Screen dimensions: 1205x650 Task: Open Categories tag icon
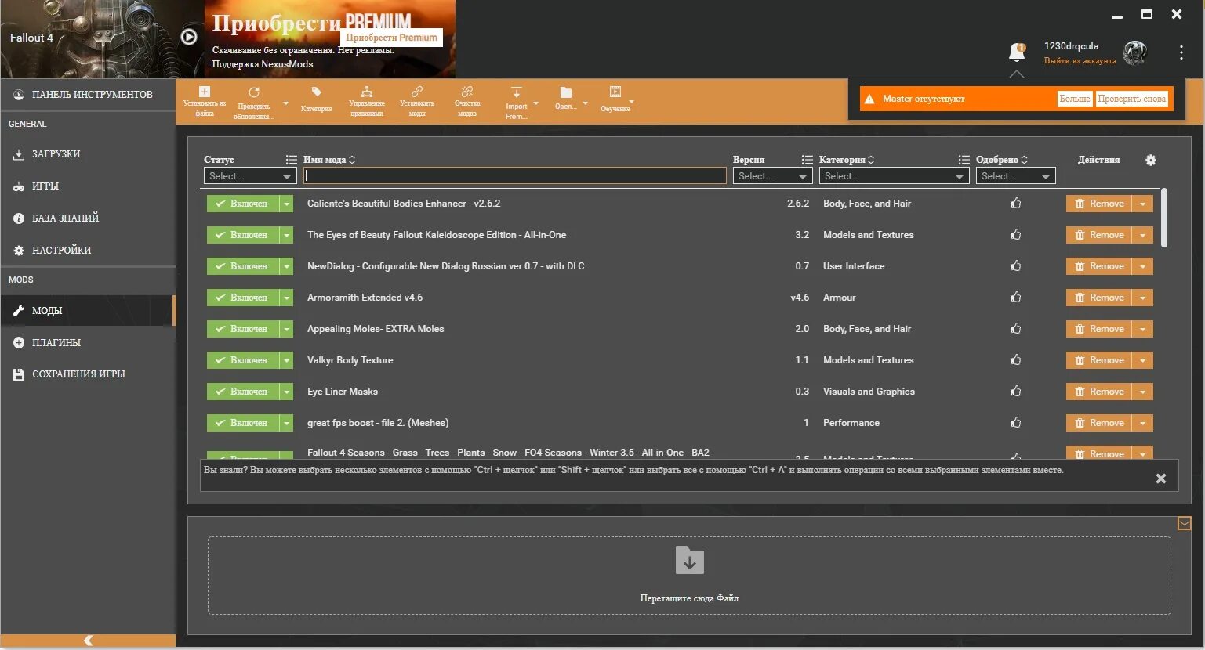point(317,92)
